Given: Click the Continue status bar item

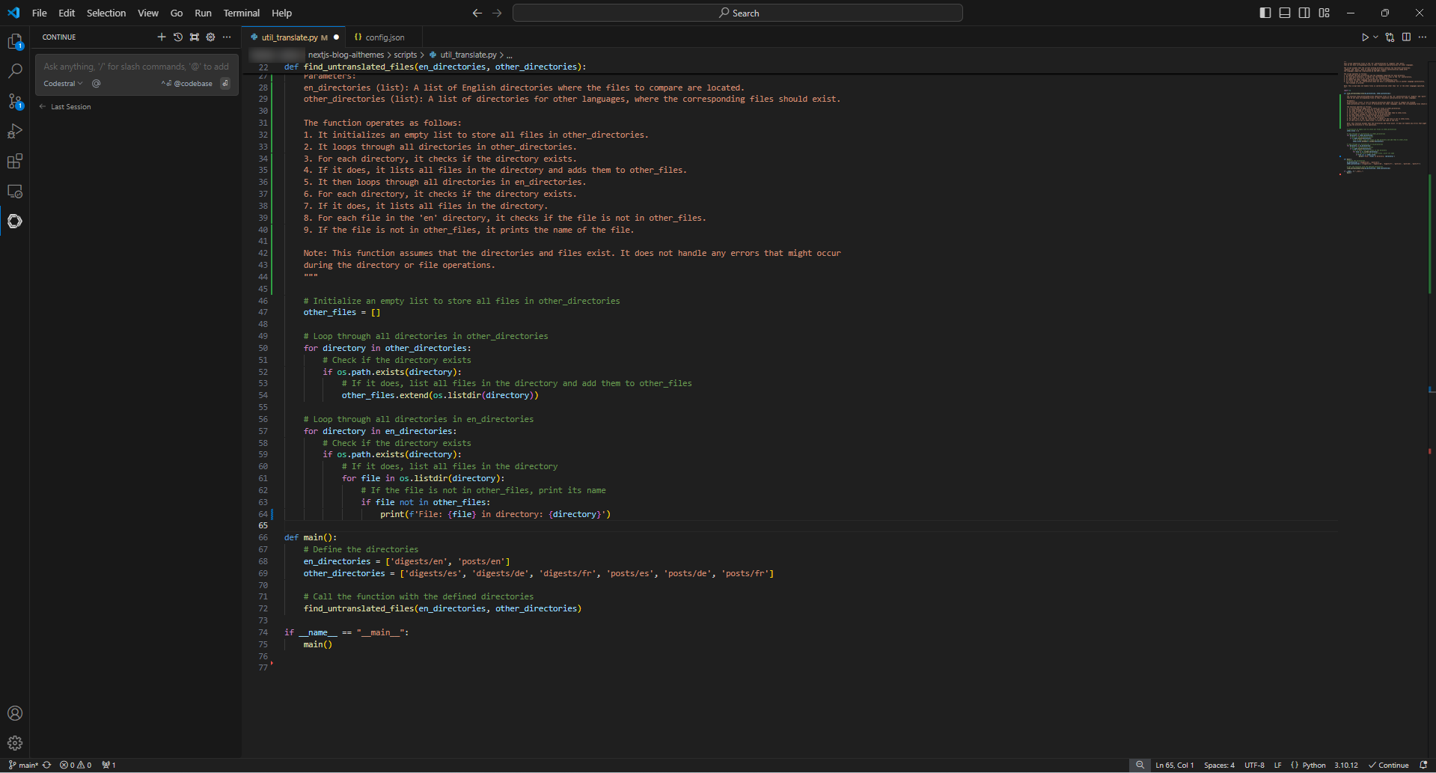Looking at the screenshot, I should [x=1389, y=765].
